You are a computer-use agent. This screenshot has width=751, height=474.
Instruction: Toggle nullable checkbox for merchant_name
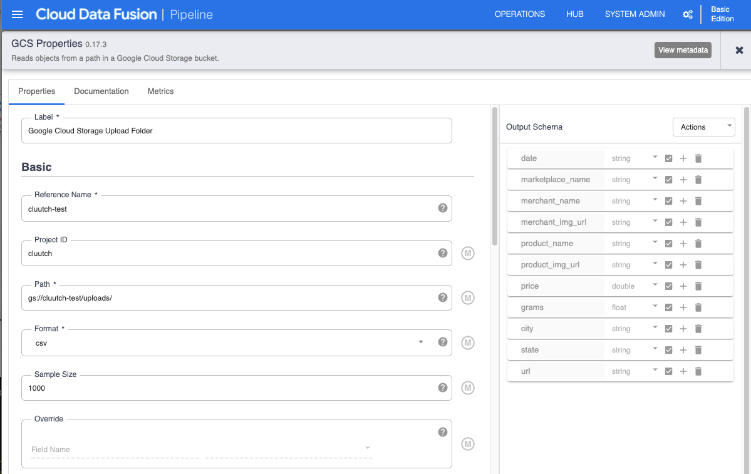pyautogui.click(x=668, y=201)
